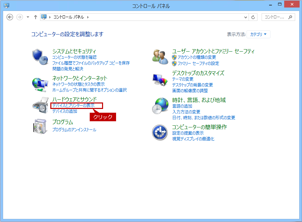This screenshot has height=222, width=302.
Task: Click 画面の解像度の調整 link
Action: pos(190,91)
